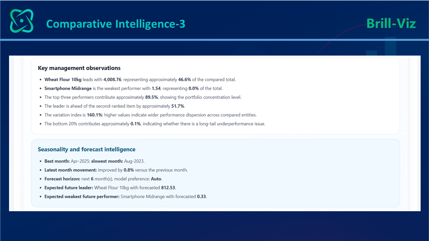Click the Key management observations heading

click(x=79, y=68)
